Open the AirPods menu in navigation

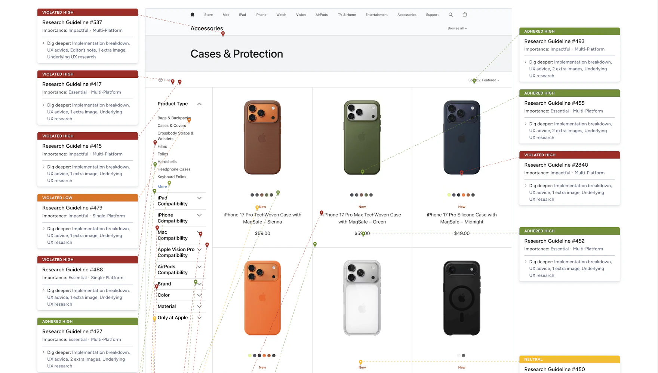point(322,15)
